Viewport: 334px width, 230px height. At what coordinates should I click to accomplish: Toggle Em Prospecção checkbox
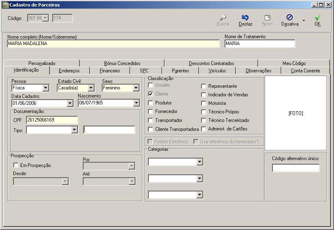(16, 165)
